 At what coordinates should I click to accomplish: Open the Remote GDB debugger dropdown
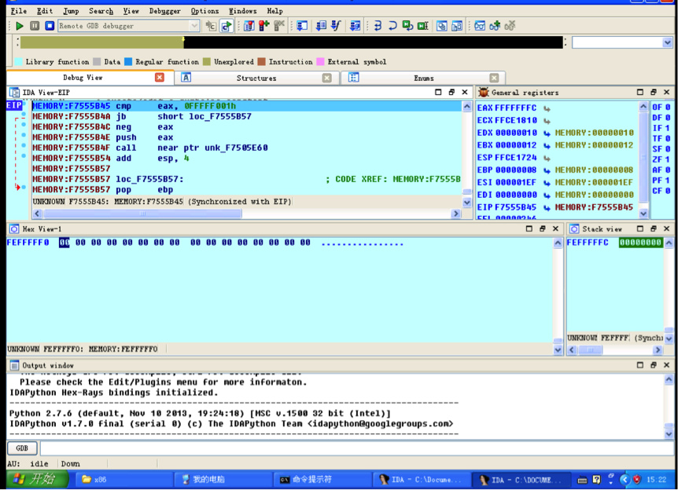click(194, 26)
